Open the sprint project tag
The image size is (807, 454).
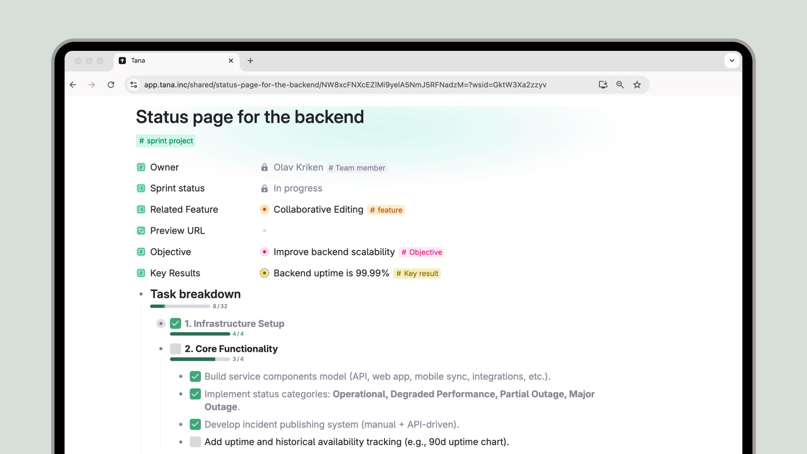click(166, 141)
